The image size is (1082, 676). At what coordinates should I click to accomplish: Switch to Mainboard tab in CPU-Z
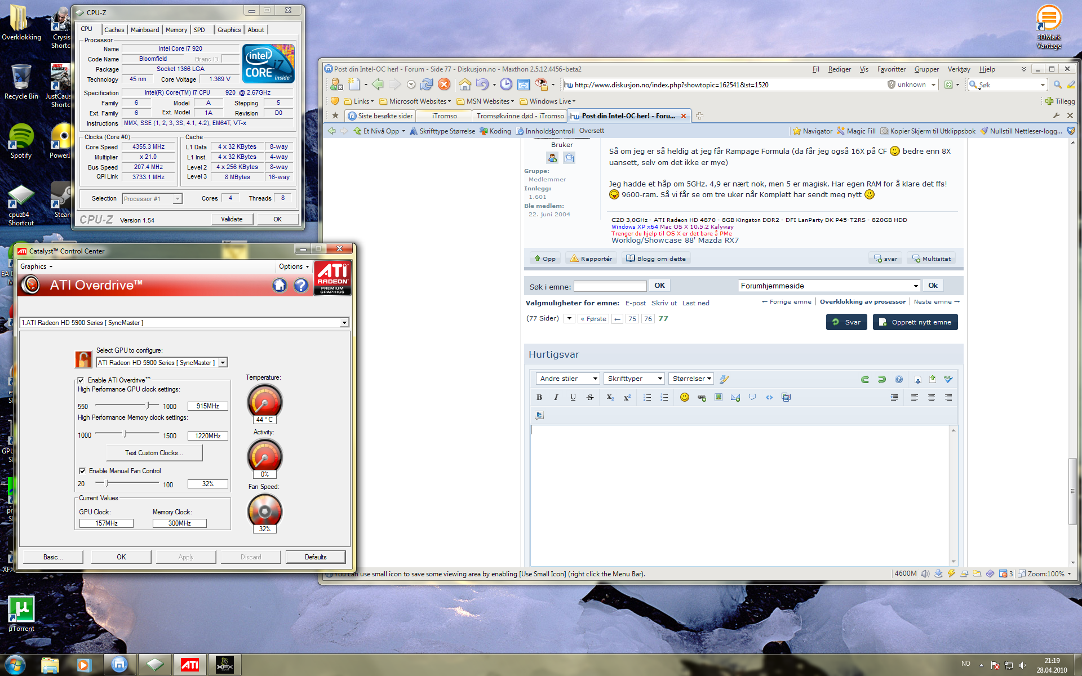coord(145,30)
